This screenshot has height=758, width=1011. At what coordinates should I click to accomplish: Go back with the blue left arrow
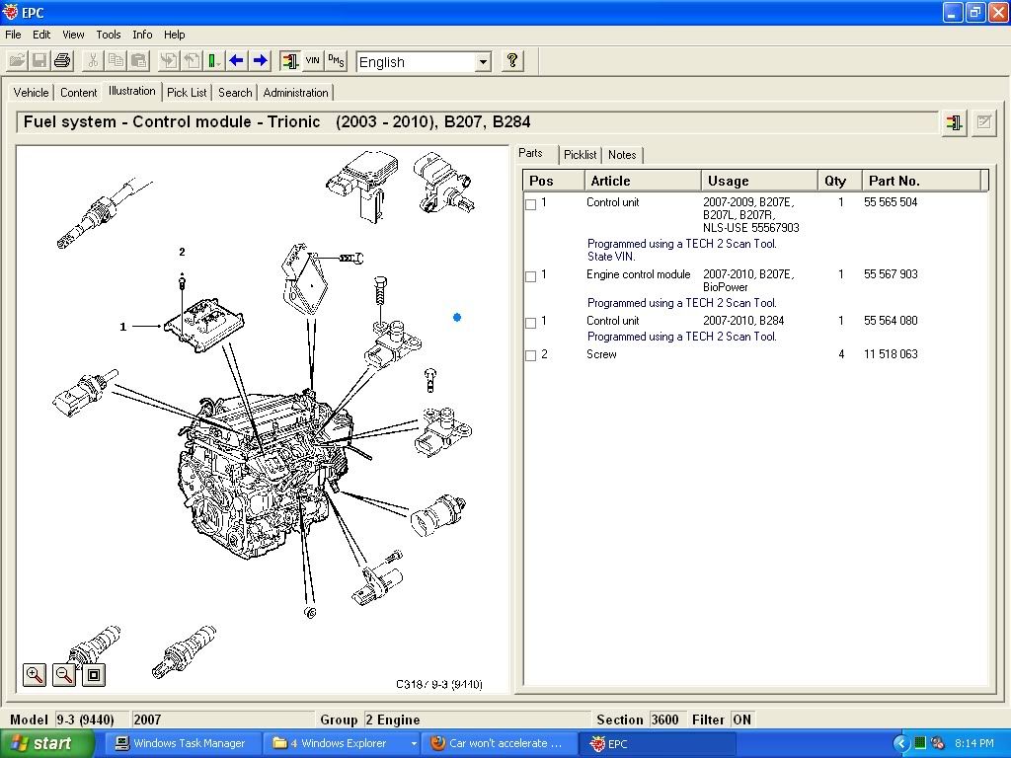(237, 61)
